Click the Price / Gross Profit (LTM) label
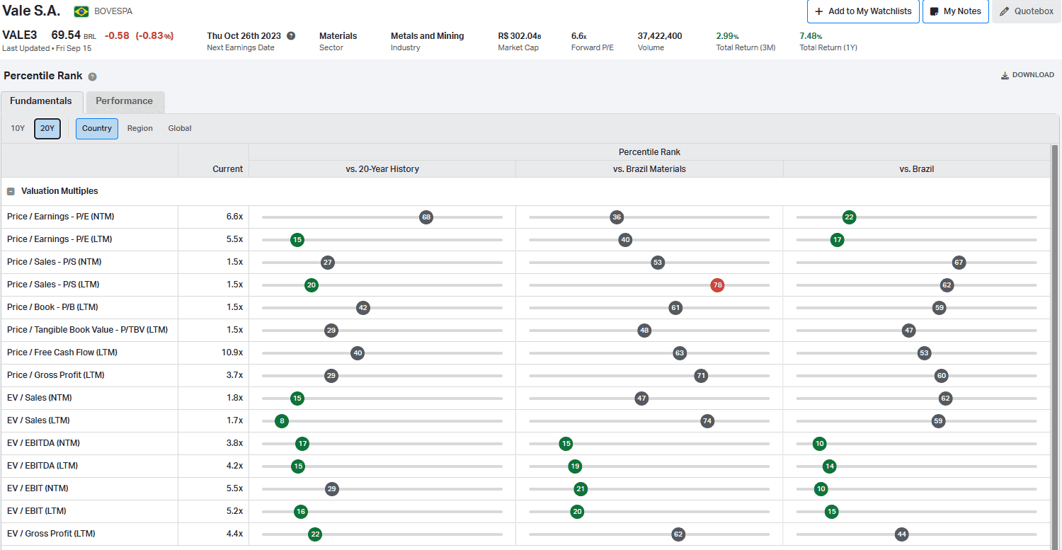Screen dimensions: 1062x550 56,375
